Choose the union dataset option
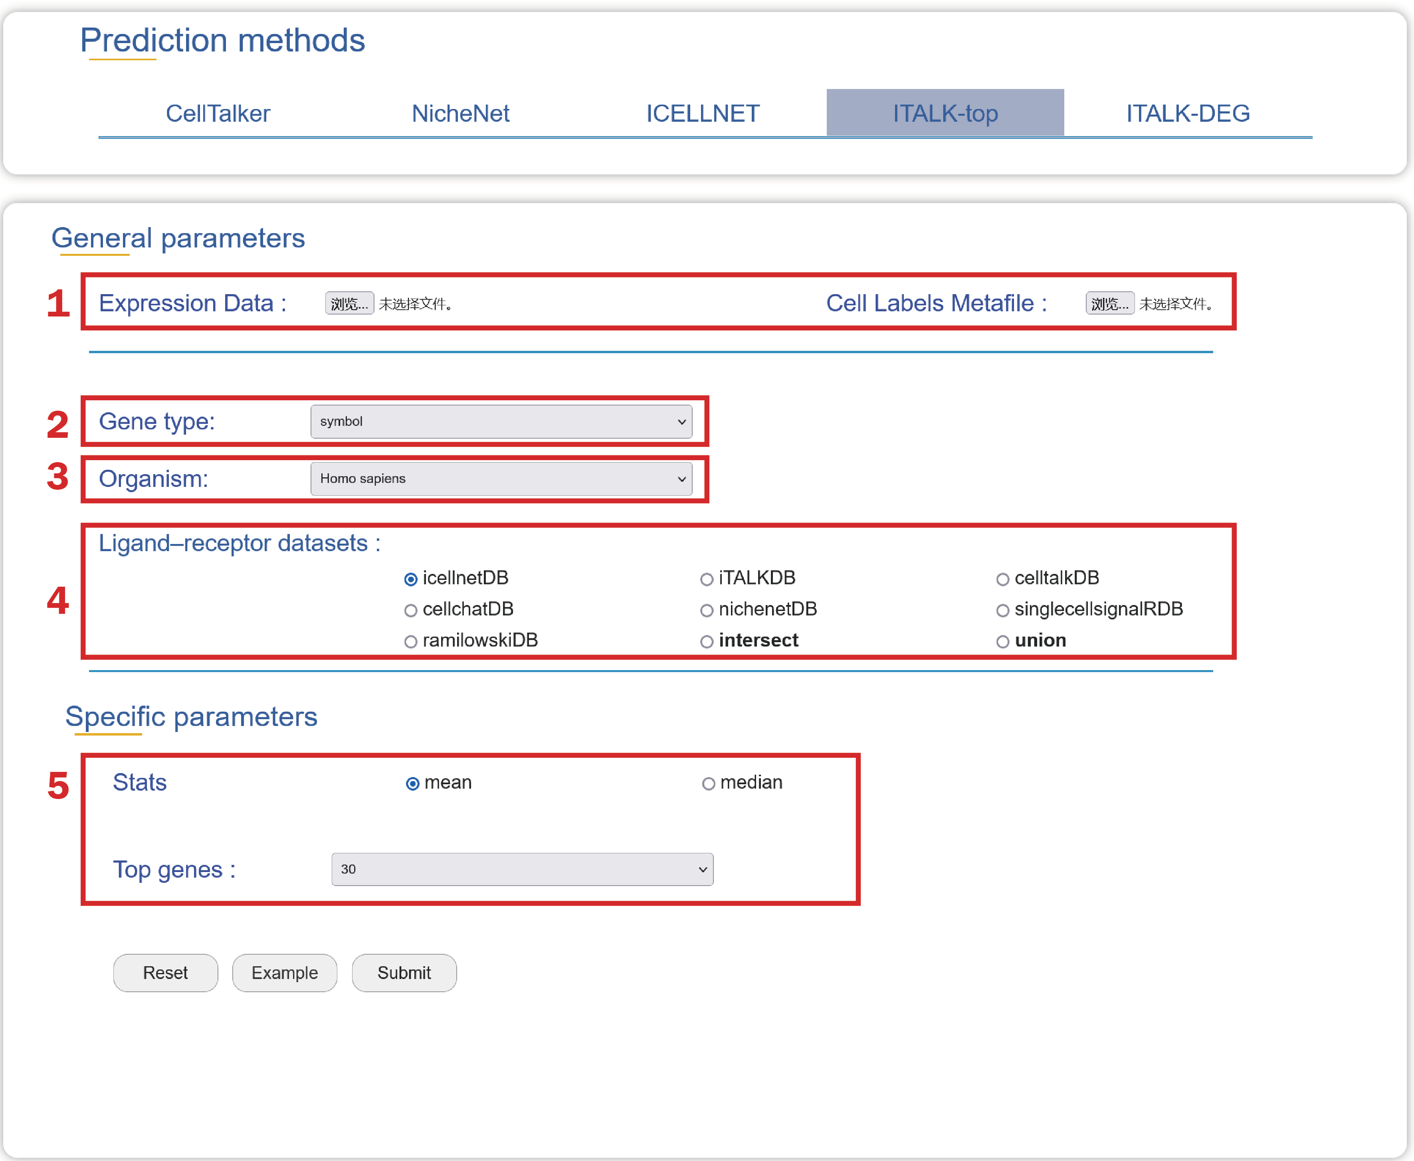 1002,642
